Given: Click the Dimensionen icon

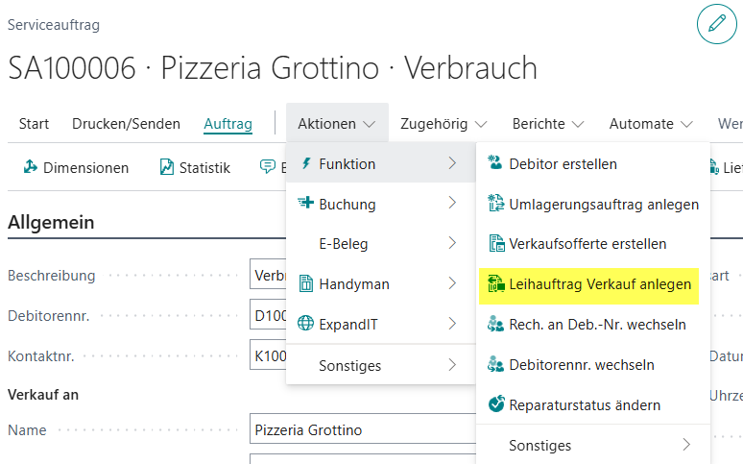Looking at the screenshot, I should (31, 167).
